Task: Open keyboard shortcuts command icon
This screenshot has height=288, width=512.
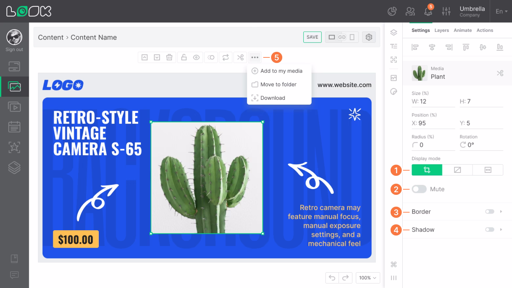Action: 394,264
